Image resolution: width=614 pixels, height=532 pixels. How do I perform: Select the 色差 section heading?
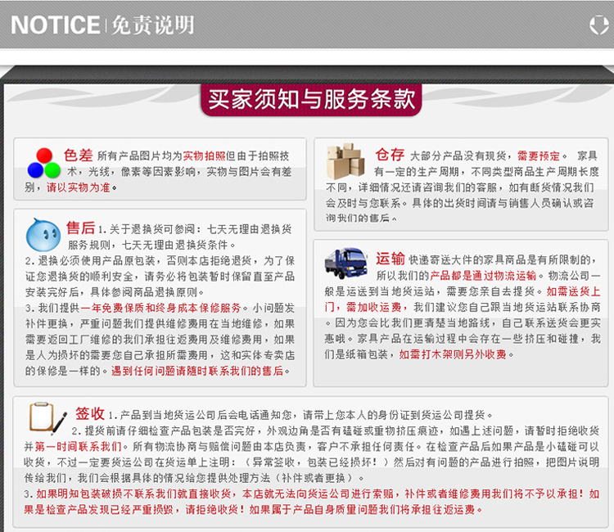[79, 154]
